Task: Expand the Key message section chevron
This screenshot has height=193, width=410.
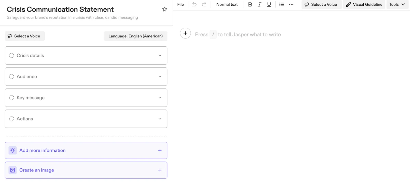Action: coord(160,98)
